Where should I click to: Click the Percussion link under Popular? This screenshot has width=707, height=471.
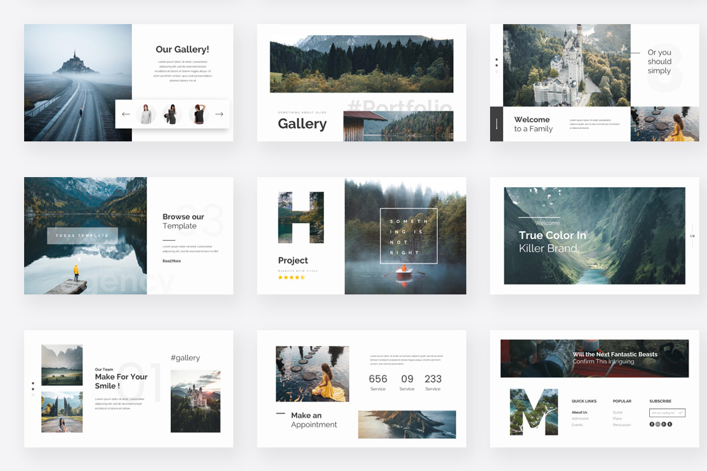pos(622,425)
